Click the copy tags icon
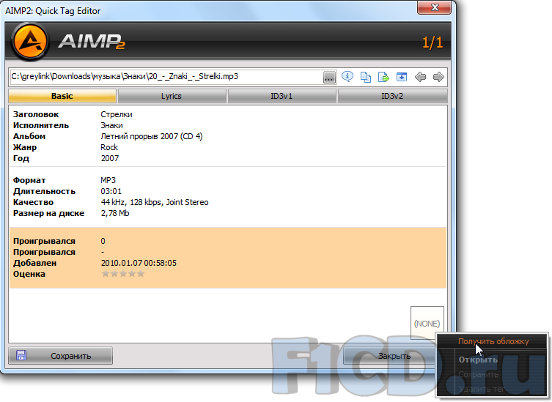 coord(365,77)
